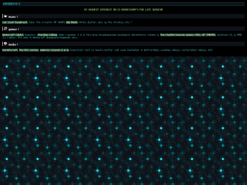Click the highlighted "empires season 1 & 2" text
Screen dimensions: 247x185
(54, 50)
